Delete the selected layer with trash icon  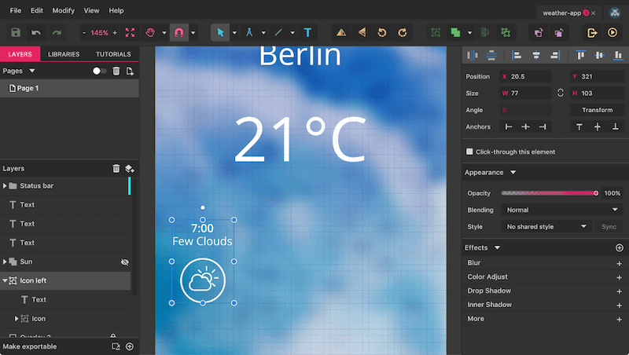click(x=116, y=168)
